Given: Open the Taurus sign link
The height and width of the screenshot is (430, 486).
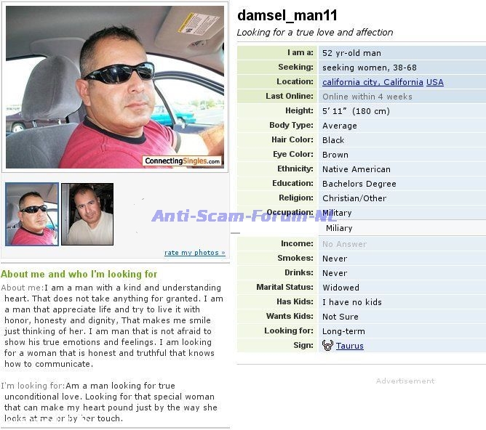Looking at the screenshot, I should [350, 346].
